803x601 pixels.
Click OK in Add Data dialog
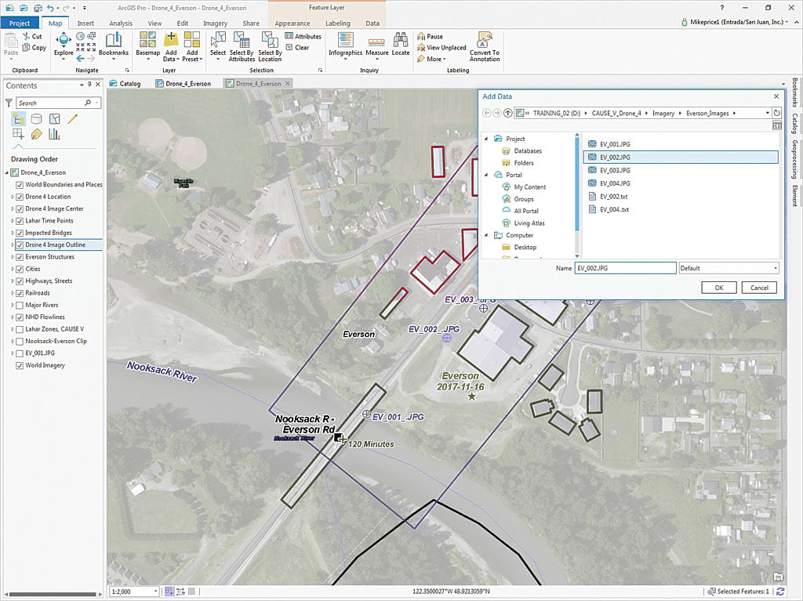(719, 288)
